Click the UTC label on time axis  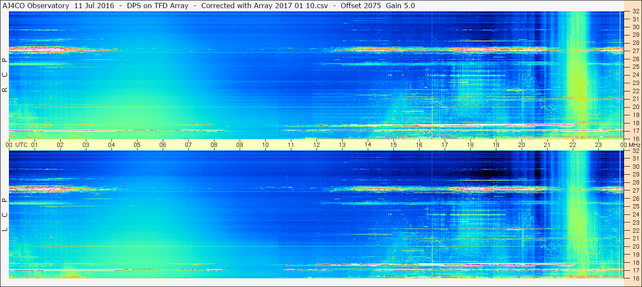click(x=21, y=145)
